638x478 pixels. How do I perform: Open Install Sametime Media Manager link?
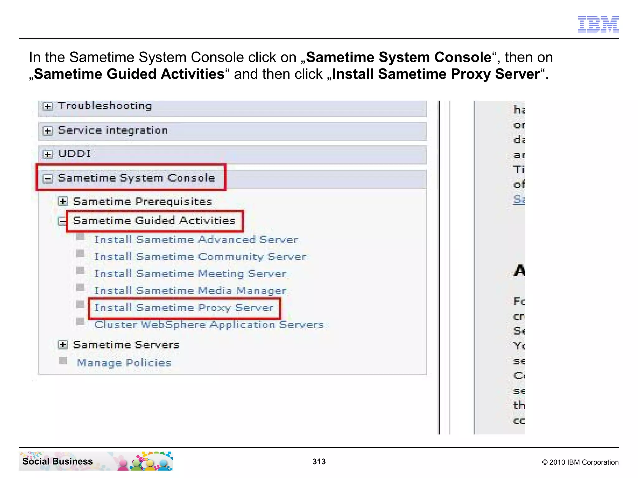(x=190, y=291)
